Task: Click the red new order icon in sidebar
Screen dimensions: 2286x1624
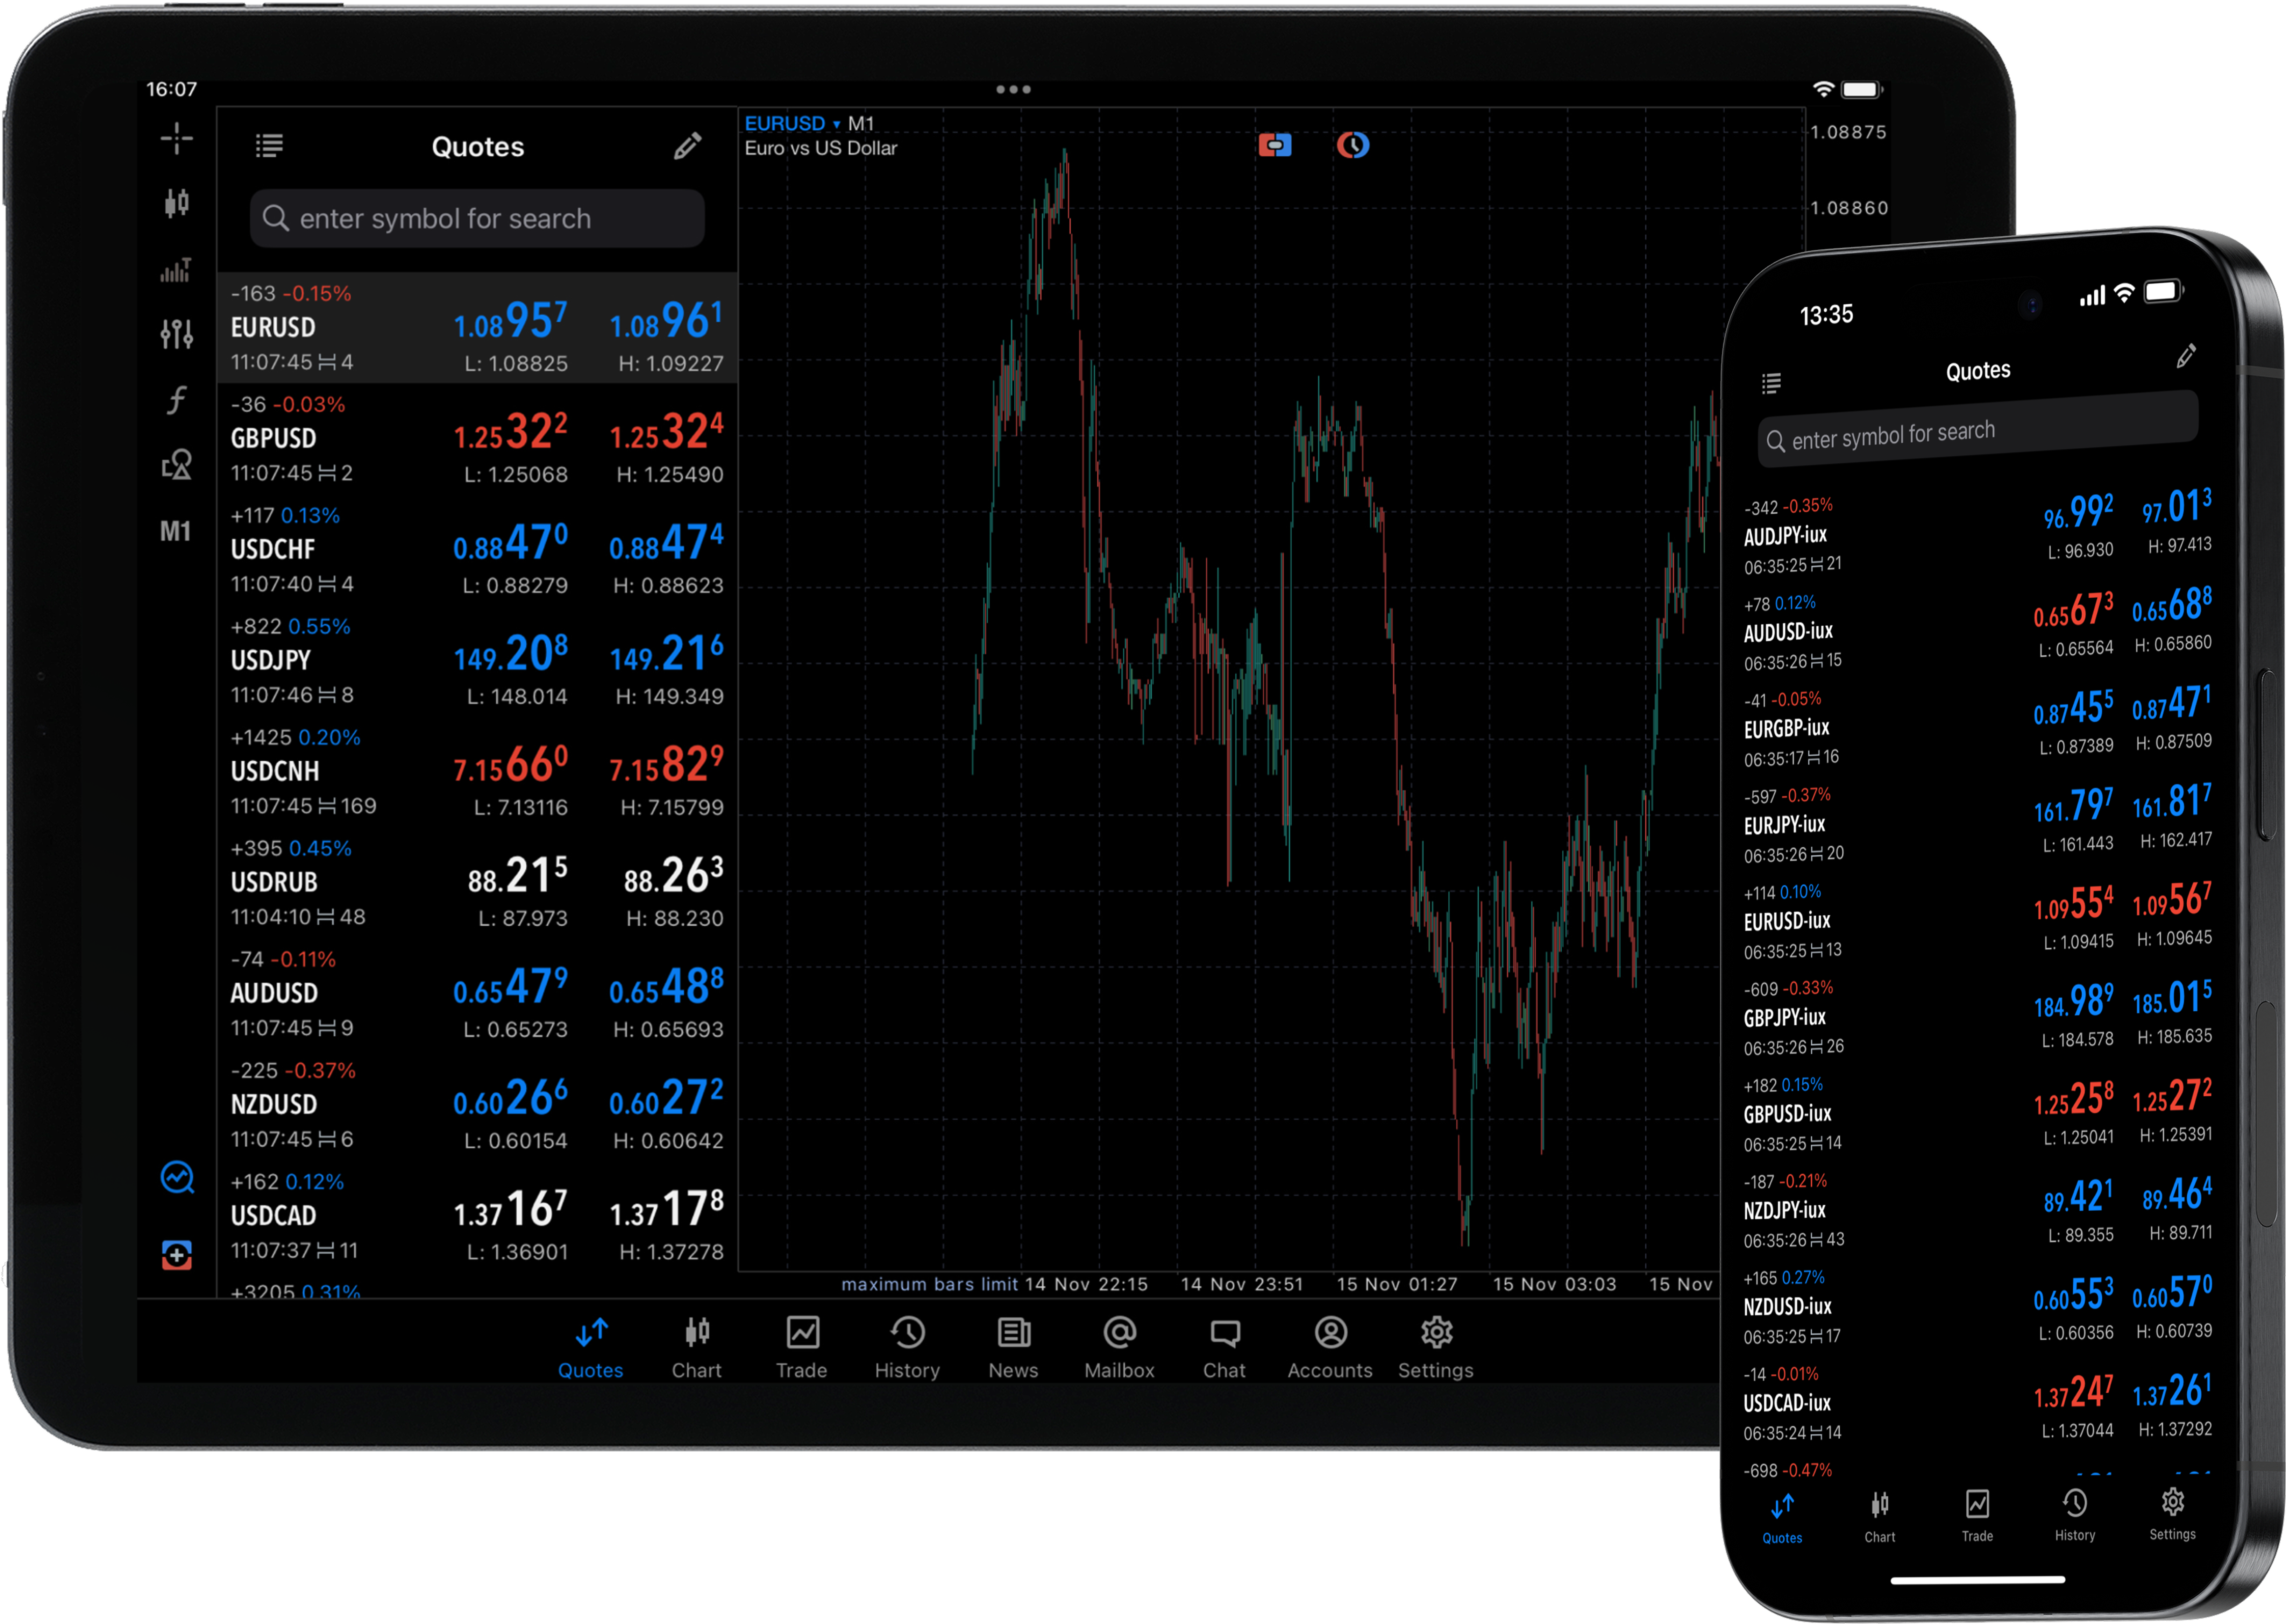Action: pos(177,1255)
